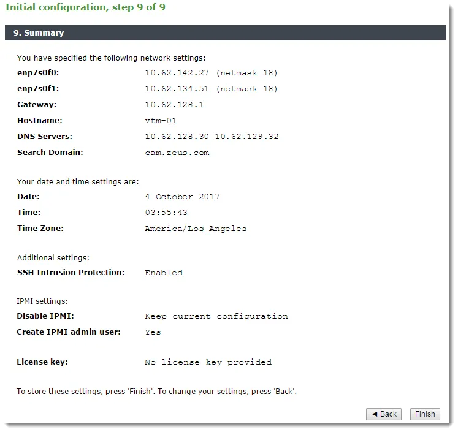458x432 pixels.
Task: Click the enp7s0f0 address 10.62.142.27
Action: click(x=177, y=73)
